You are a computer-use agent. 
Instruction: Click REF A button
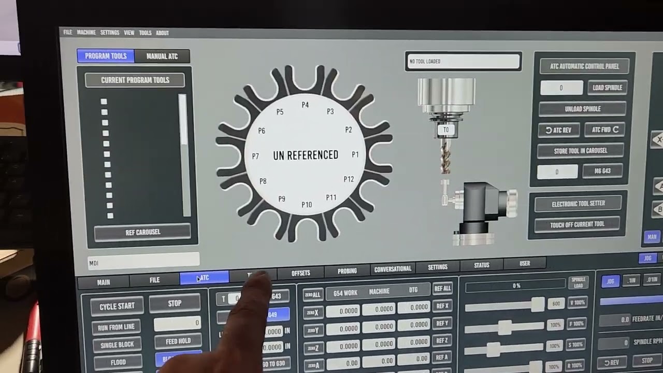click(x=442, y=357)
